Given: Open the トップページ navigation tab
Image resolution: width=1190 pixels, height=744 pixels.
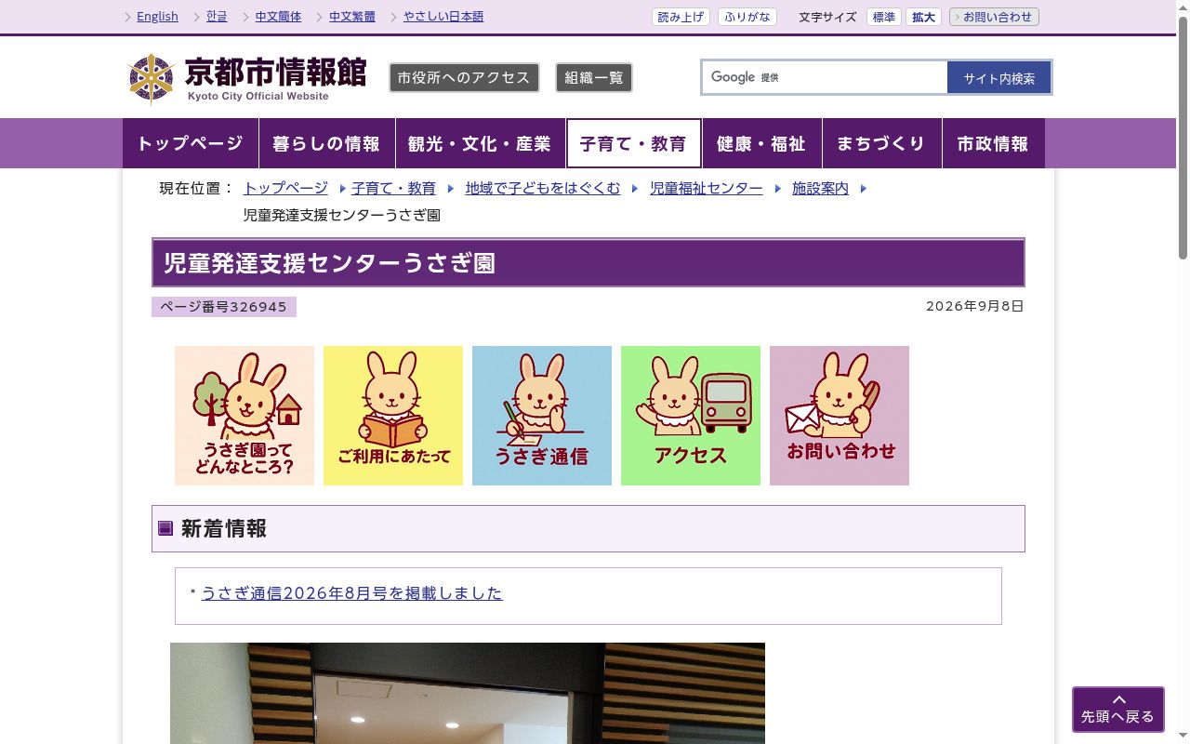Looking at the screenshot, I should point(191,143).
